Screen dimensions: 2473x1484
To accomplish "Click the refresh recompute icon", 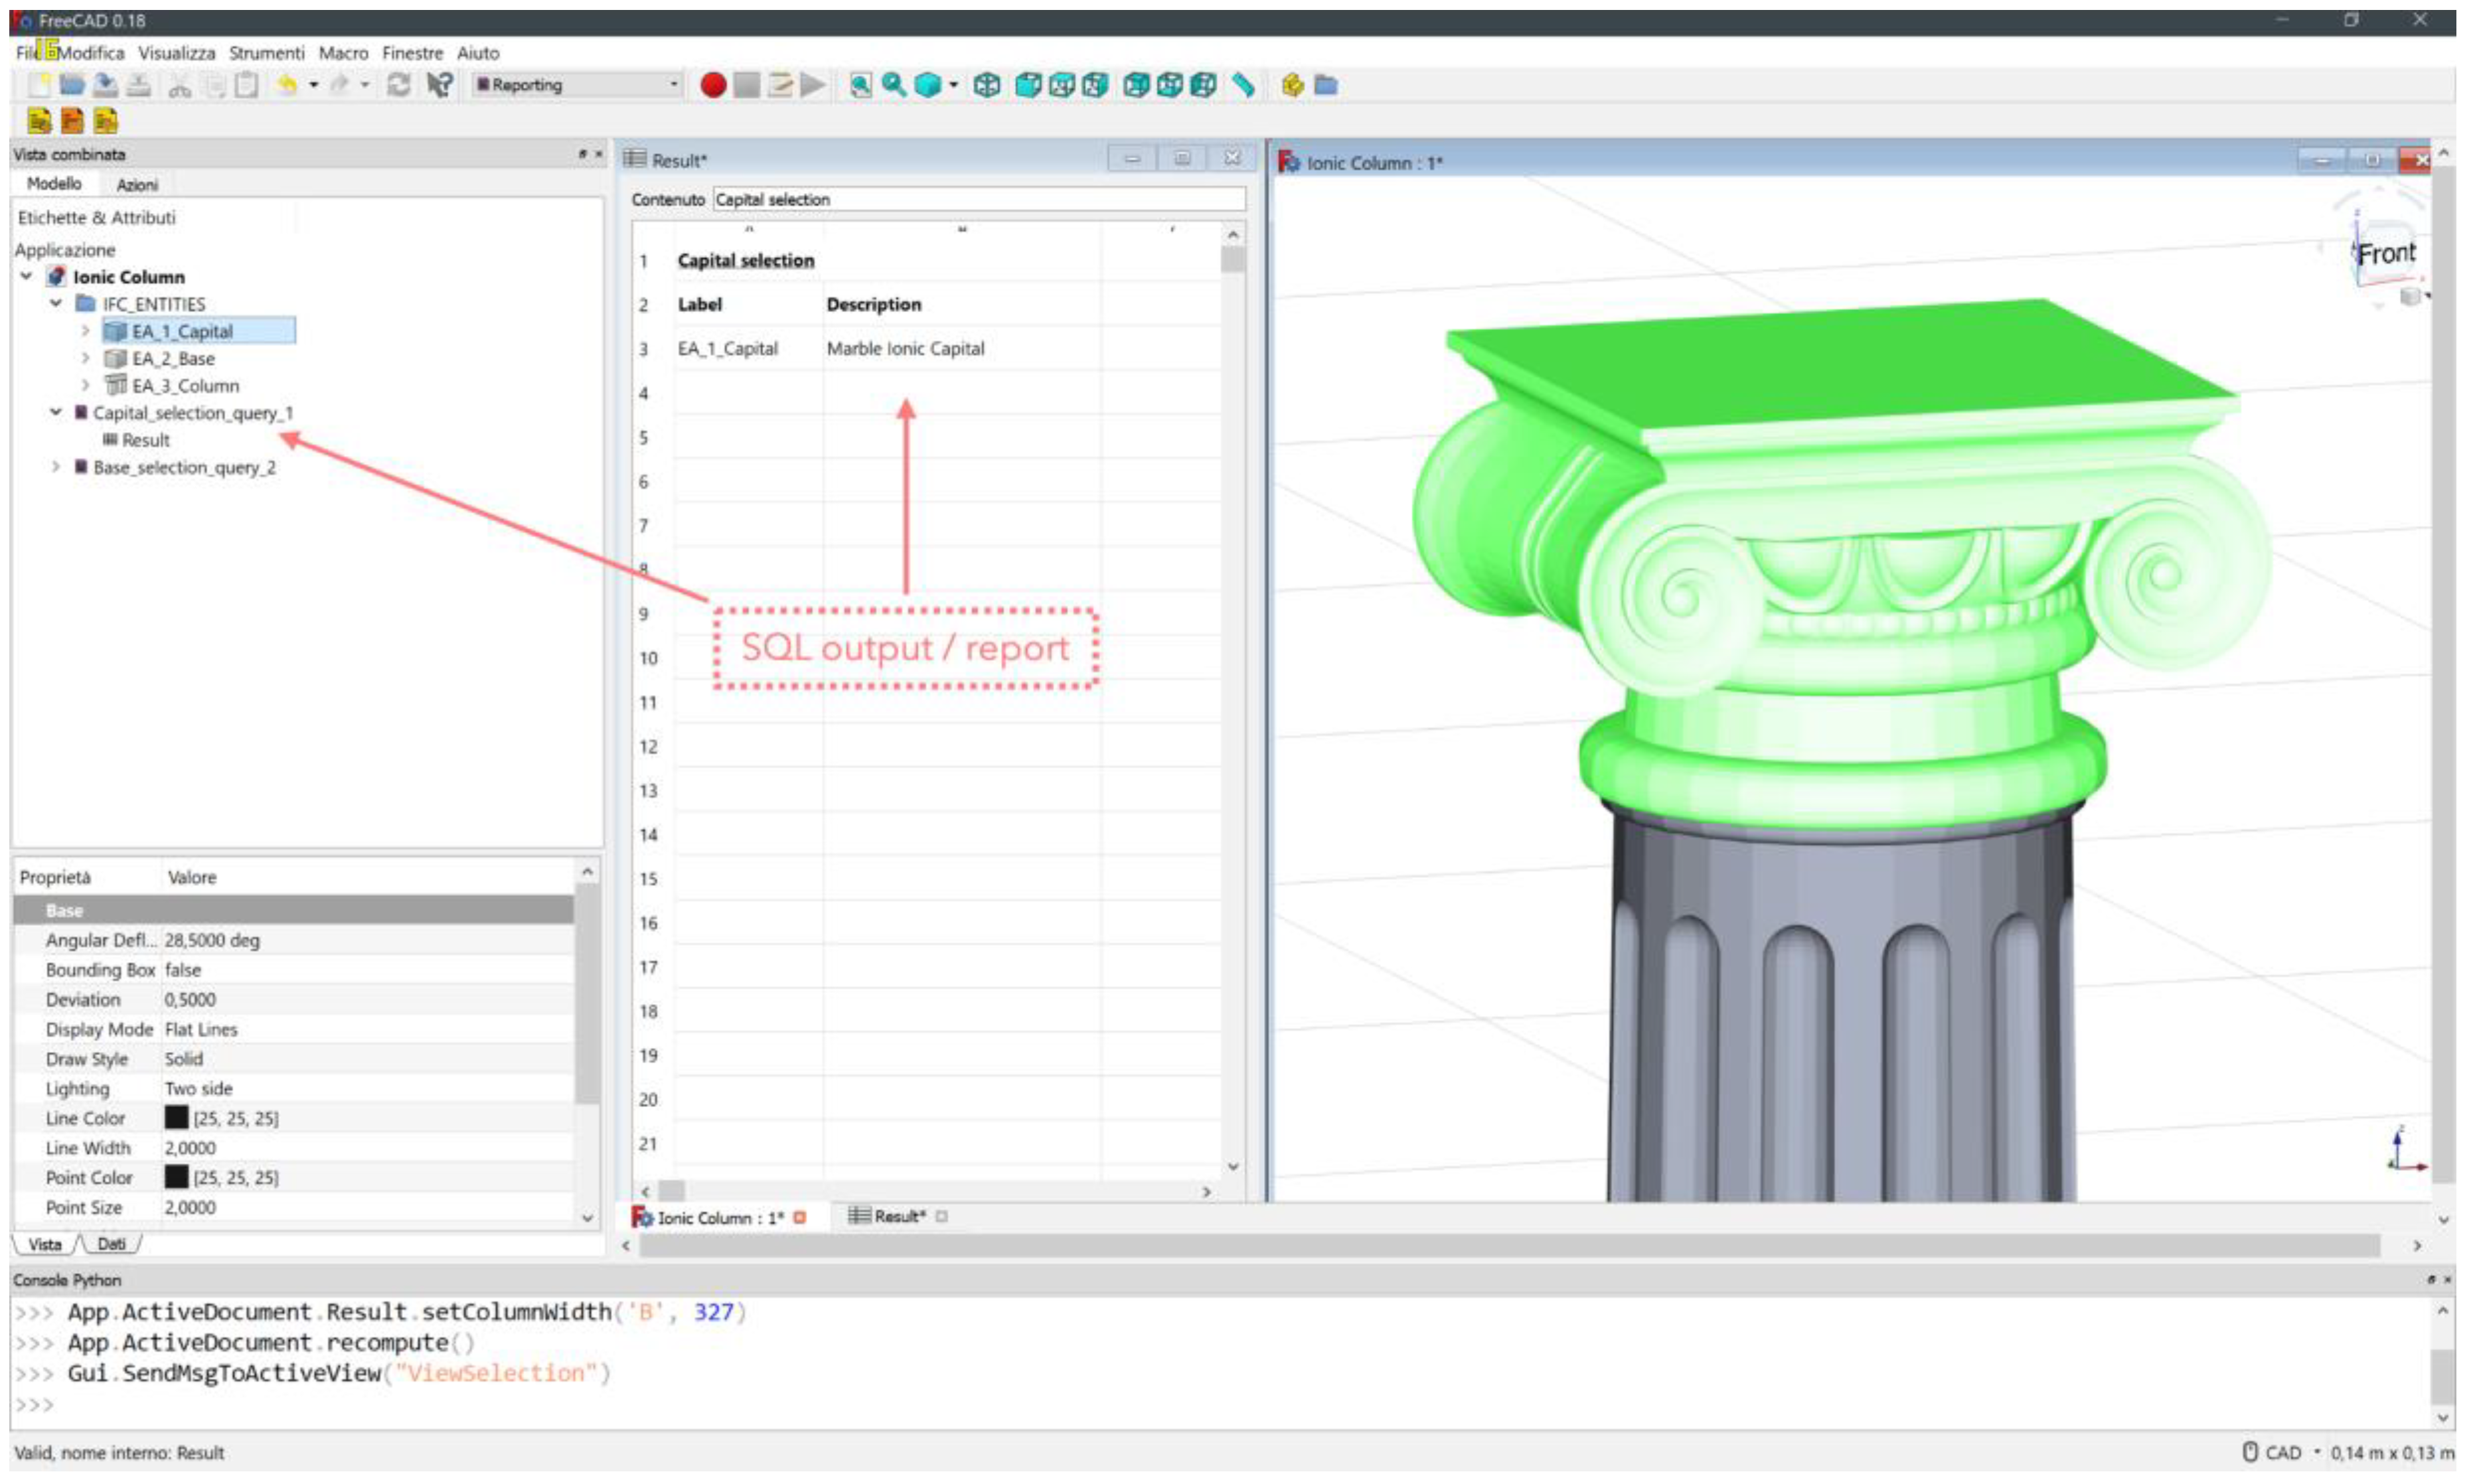I will (399, 85).
